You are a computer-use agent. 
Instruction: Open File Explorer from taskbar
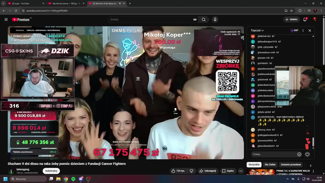point(58,179)
